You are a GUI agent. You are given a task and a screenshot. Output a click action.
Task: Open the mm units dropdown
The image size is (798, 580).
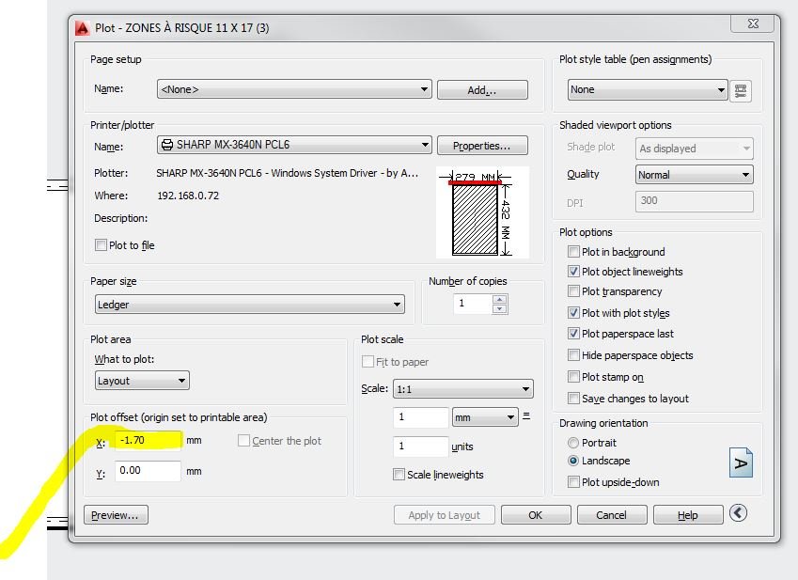coord(485,417)
